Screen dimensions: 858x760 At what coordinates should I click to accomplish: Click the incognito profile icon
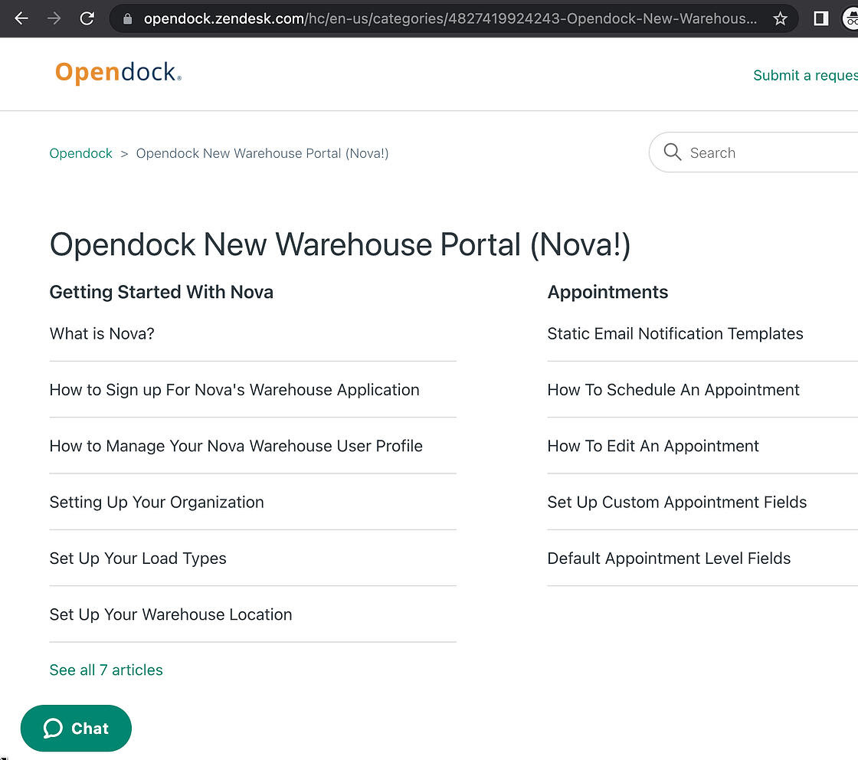pyautogui.click(x=850, y=19)
